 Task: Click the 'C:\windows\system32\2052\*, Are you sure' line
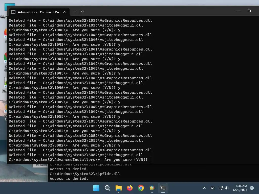pyautogui.click(x=64, y=131)
